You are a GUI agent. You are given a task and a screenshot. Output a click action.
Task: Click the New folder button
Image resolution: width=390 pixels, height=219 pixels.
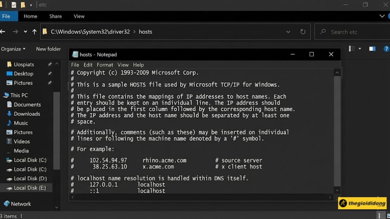(x=48, y=49)
